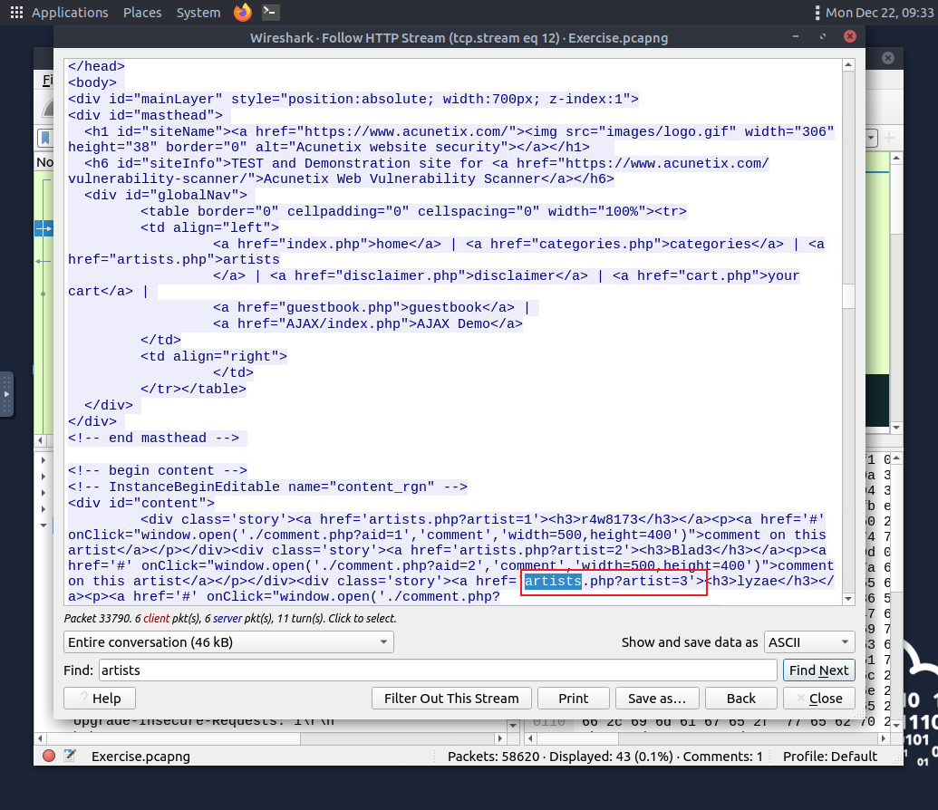This screenshot has height=810, width=938.
Task: Open the system tray dots menu by the clock
Action: [817, 13]
